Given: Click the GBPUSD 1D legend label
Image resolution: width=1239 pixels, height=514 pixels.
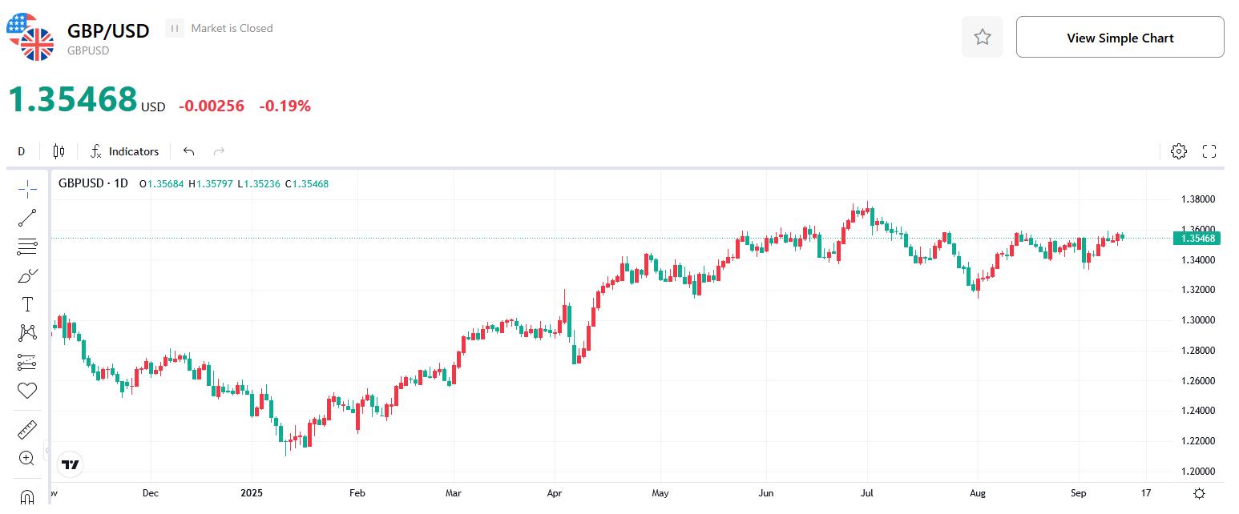Looking at the screenshot, I should point(93,183).
